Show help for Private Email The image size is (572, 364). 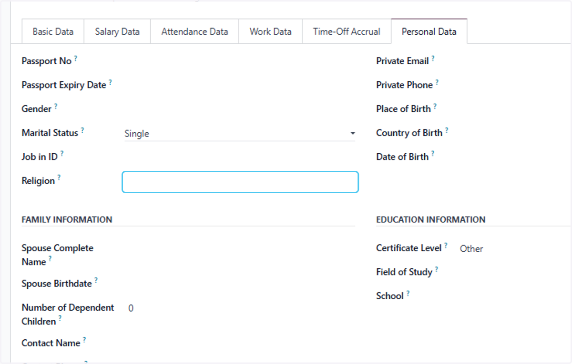[433, 58]
